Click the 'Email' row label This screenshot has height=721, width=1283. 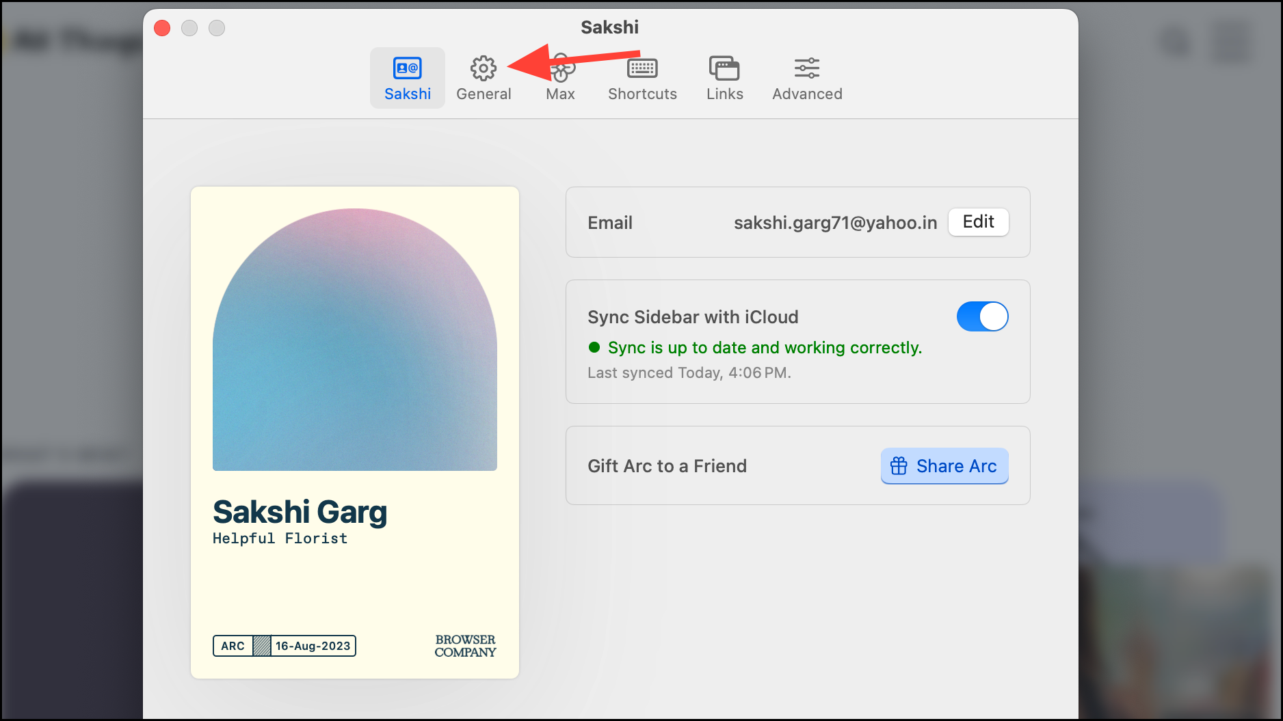tap(610, 223)
